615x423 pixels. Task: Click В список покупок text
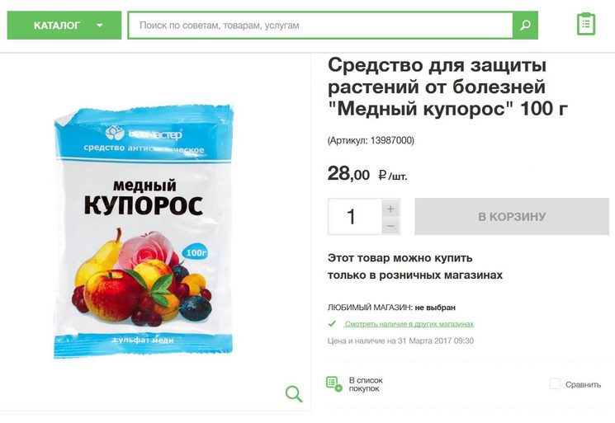tap(366, 383)
